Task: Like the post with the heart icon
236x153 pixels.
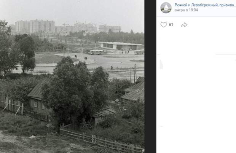Action: click(164, 25)
